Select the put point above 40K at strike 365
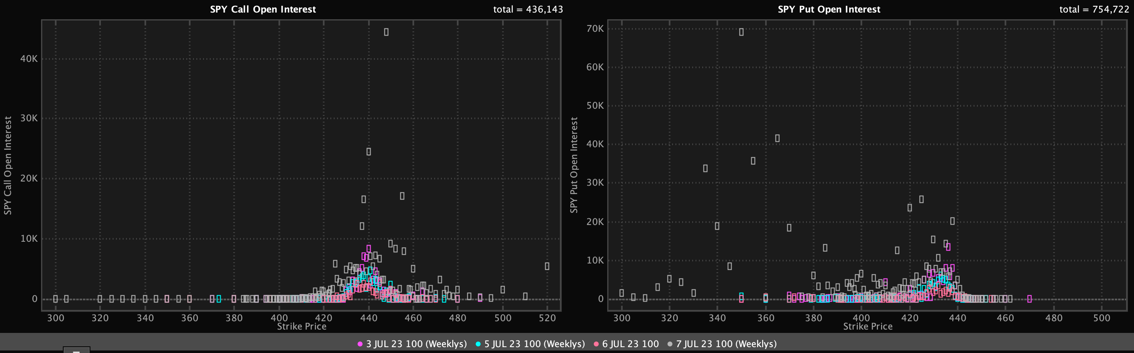 [x=777, y=138]
